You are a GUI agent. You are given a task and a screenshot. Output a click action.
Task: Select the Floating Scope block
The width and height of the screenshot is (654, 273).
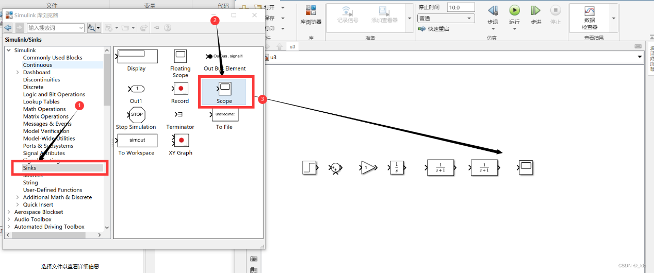pyautogui.click(x=181, y=56)
